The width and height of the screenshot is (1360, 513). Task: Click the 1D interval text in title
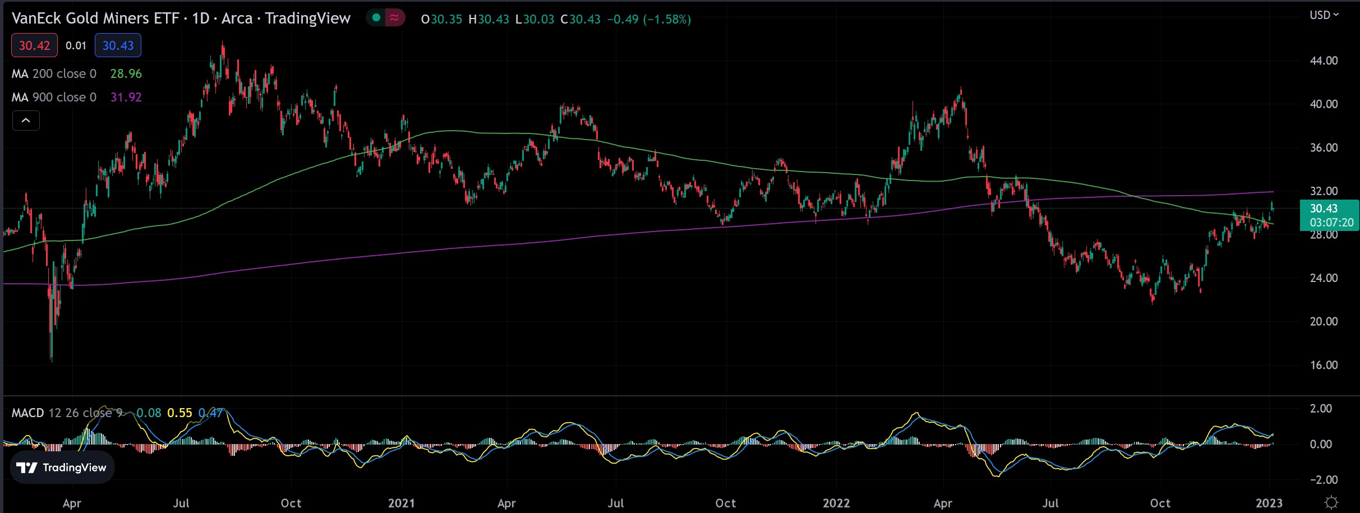[200, 19]
